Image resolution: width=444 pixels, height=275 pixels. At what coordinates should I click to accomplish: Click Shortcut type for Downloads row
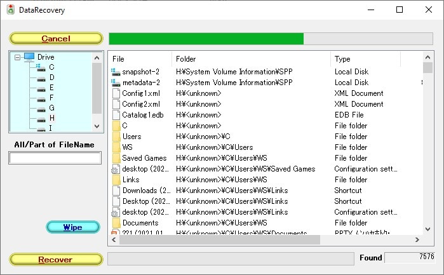348,191
